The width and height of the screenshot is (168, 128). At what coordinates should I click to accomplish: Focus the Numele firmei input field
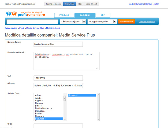tap(58, 44)
